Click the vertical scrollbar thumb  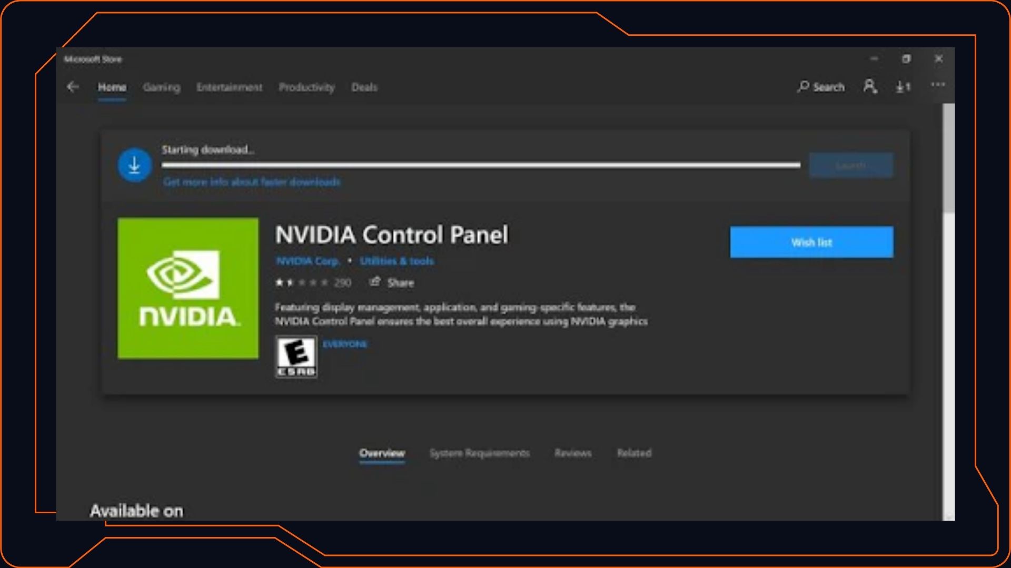[x=948, y=158]
